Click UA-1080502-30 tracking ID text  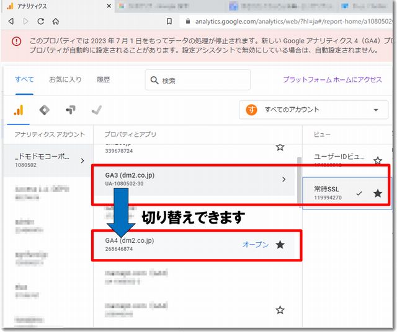124,183
